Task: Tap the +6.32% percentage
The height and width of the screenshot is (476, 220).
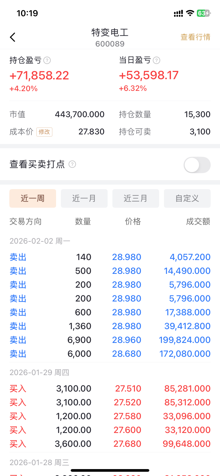Action: coord(133,88)
